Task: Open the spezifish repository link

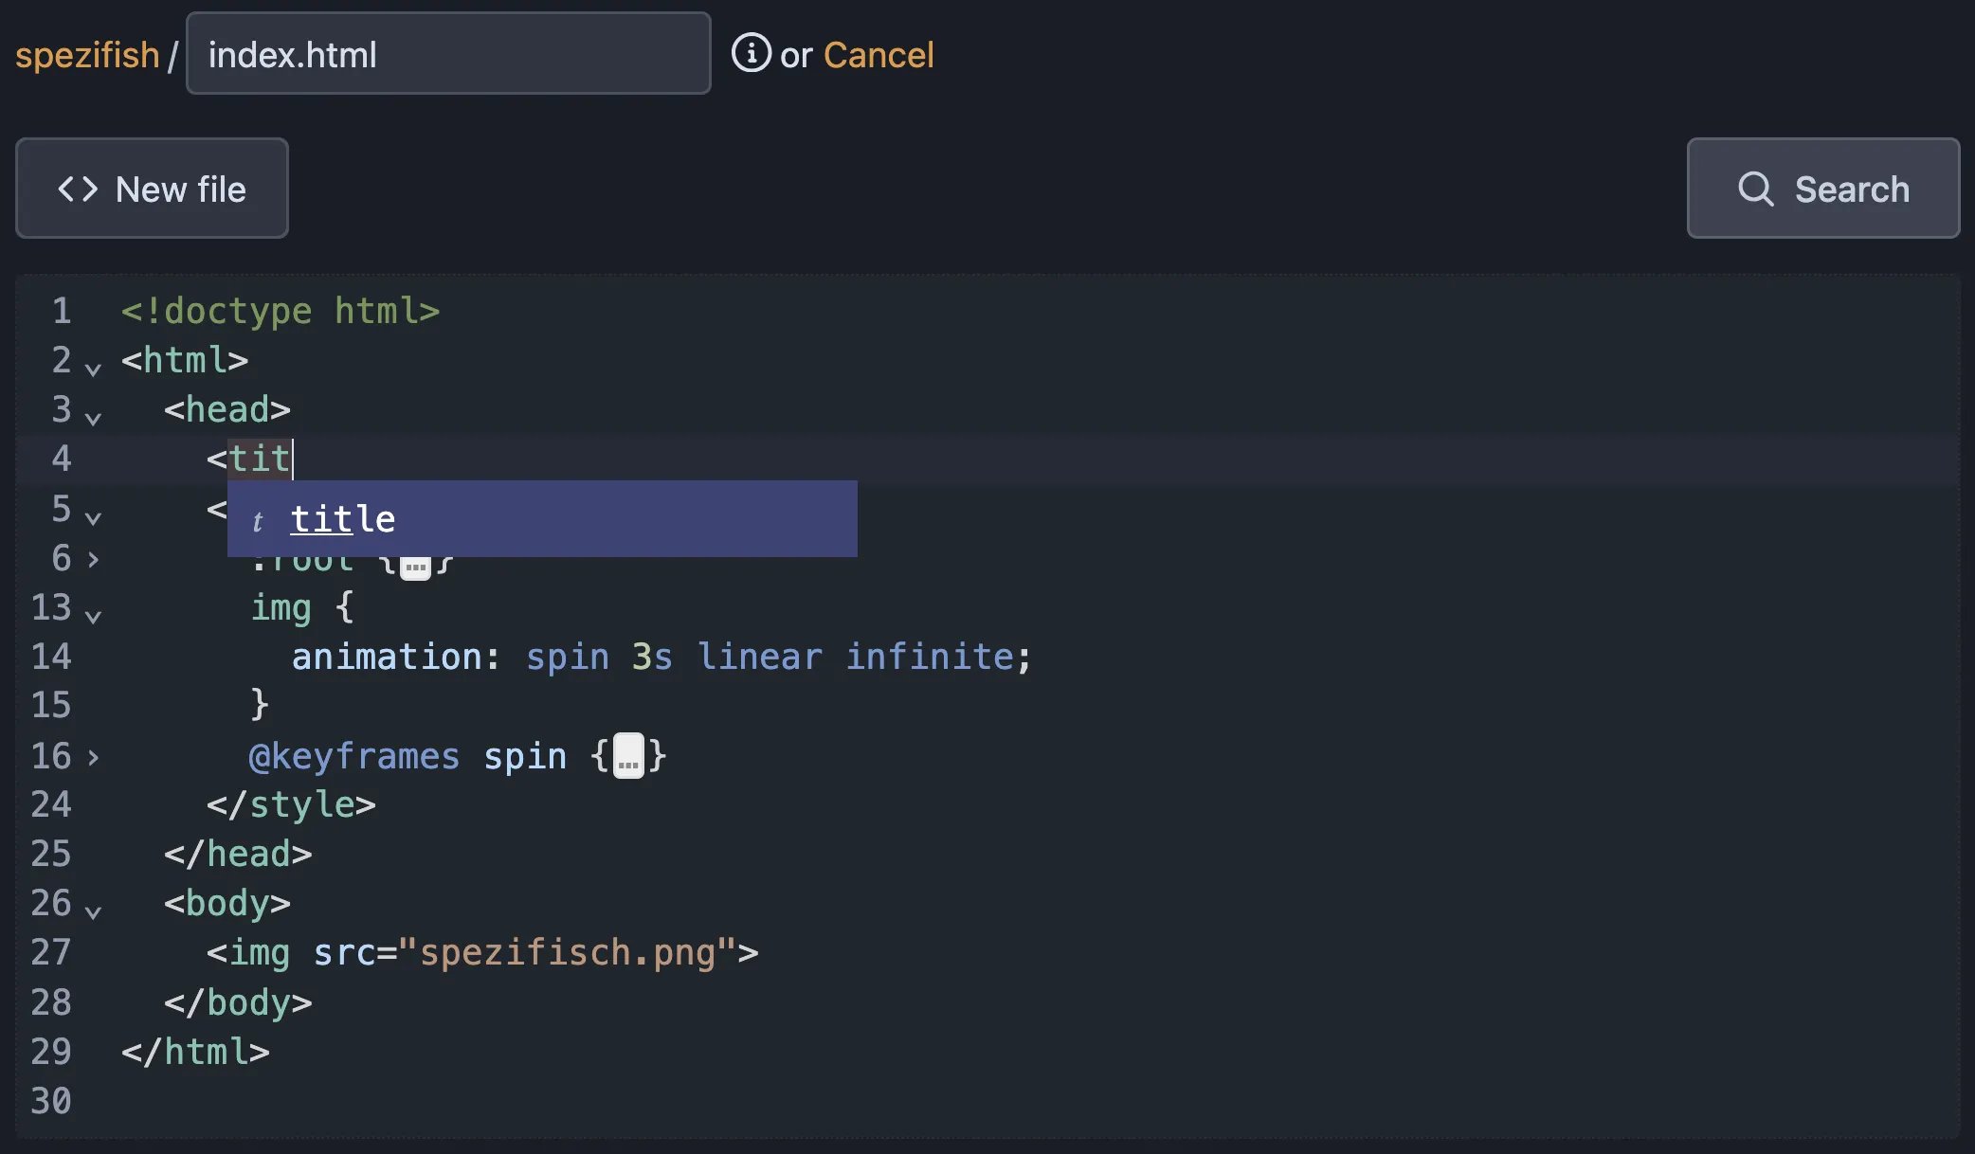Action: click(86, 54)
